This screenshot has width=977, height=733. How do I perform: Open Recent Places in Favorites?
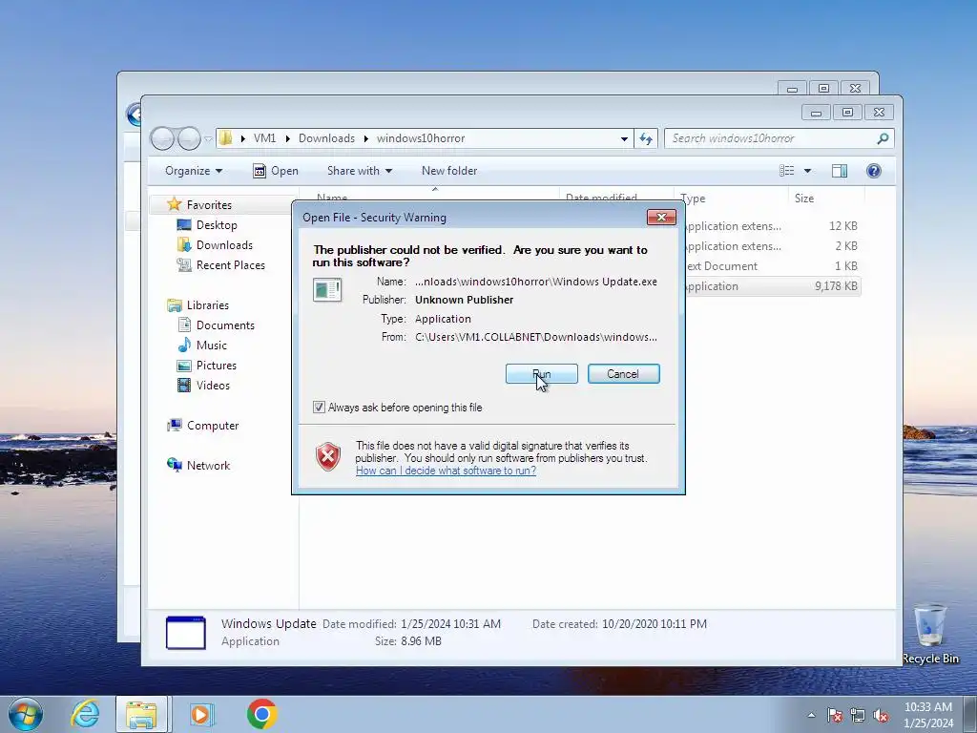click(230, 265)
